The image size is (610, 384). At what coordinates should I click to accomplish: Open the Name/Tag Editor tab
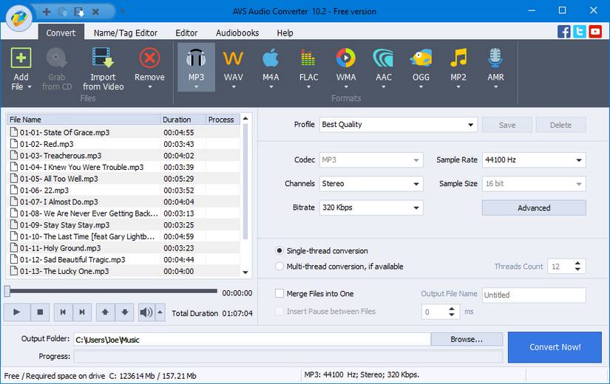point(125,32)
